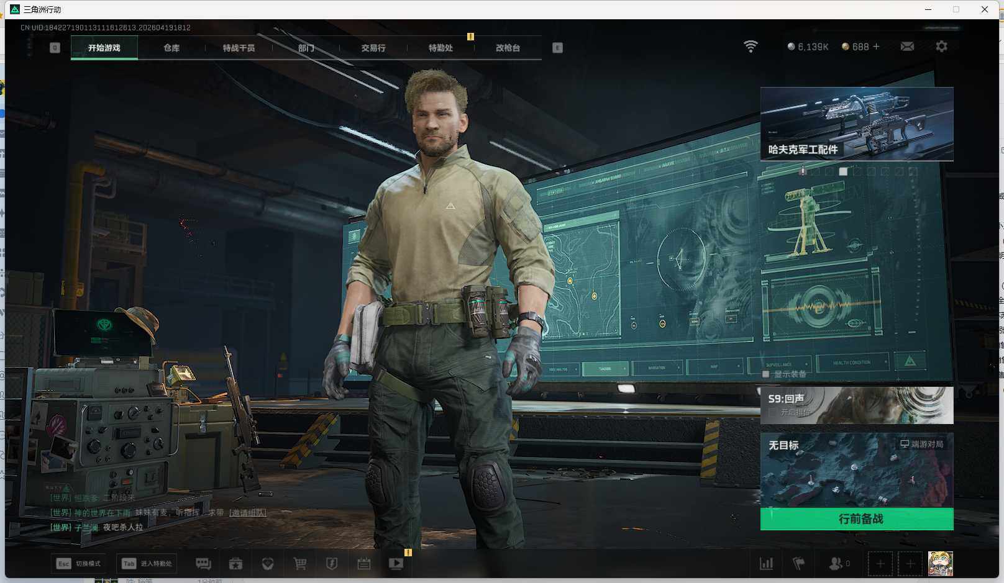Click the 三角洲行动 app icon in title bar

(15, 9)
